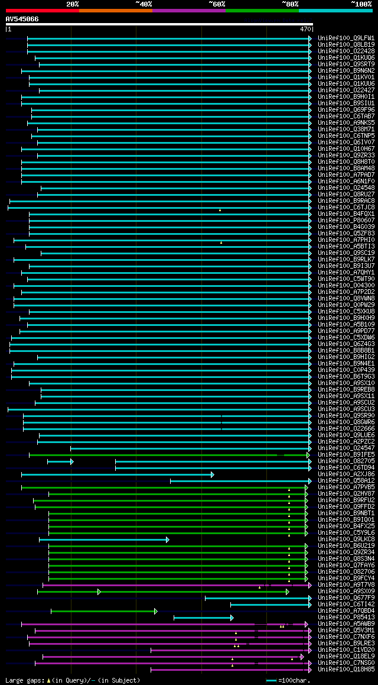The width and height of the screenshot is (378, 685).
Task: Click the cyan alignment bar for UniRef100_A2XJ86
Action: [116, 475]
